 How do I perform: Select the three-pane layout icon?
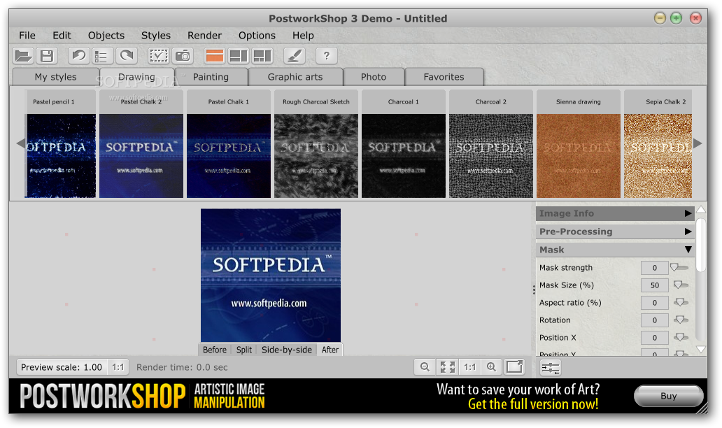[x=262, y=56]
